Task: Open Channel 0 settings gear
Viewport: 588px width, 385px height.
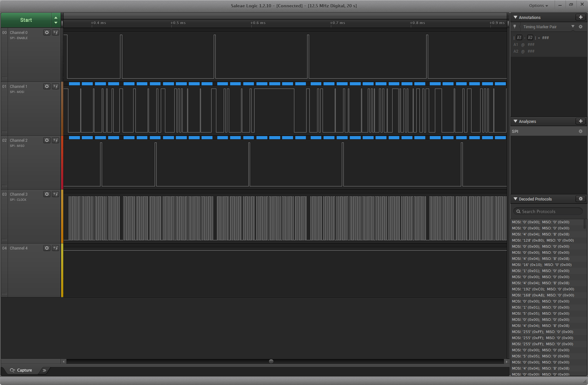Action: click(47, 32)
